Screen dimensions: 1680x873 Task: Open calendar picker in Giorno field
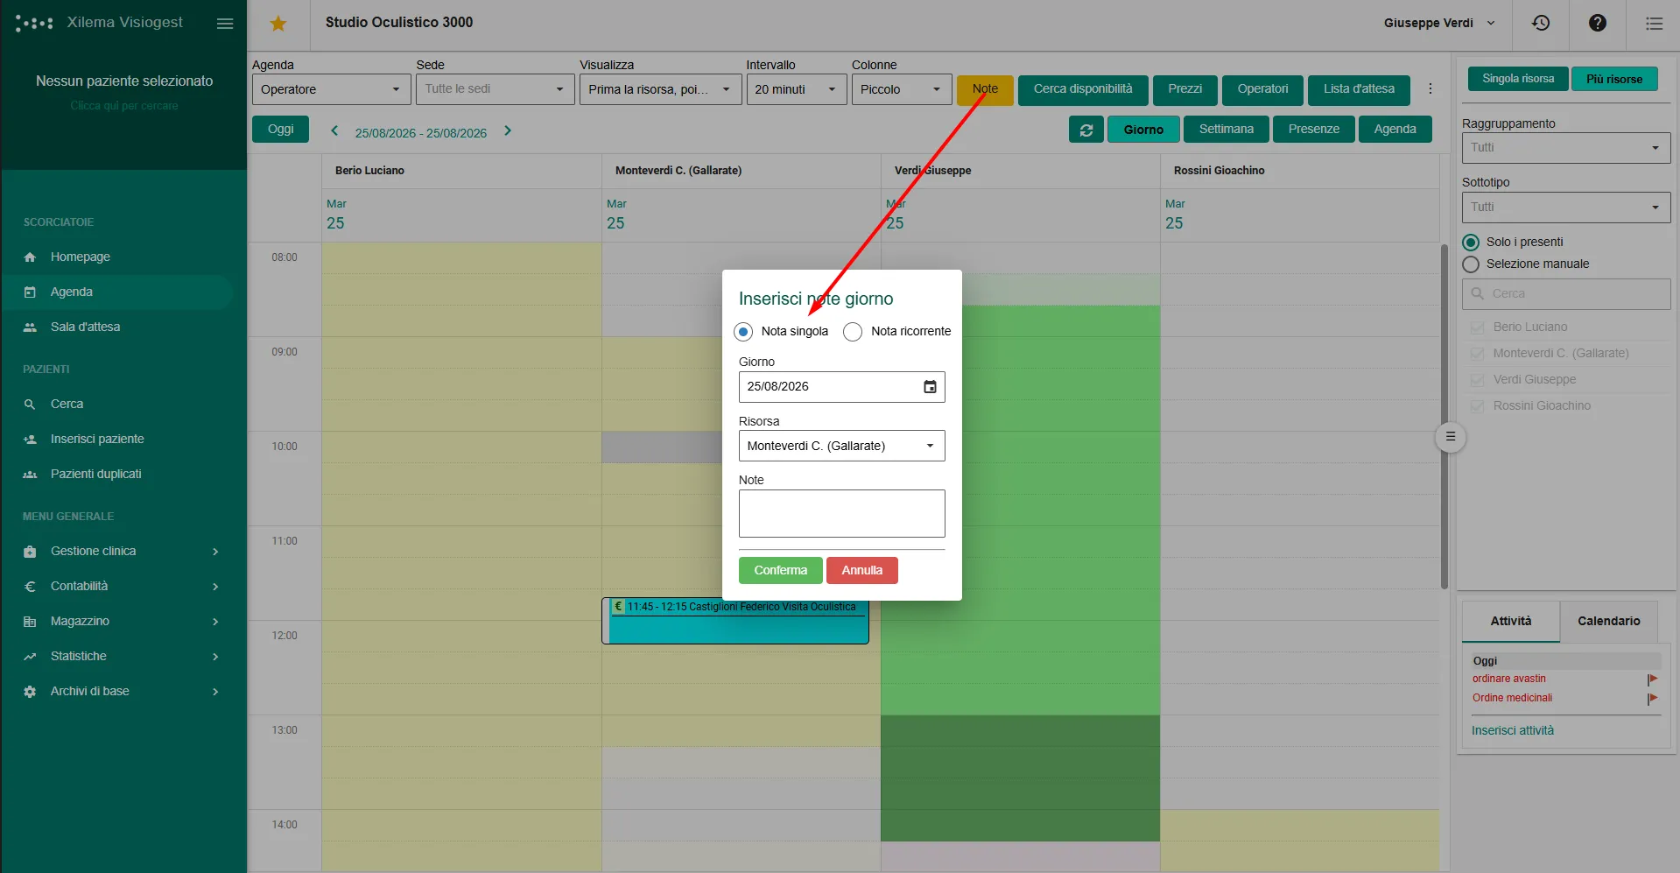pos(930,387)
